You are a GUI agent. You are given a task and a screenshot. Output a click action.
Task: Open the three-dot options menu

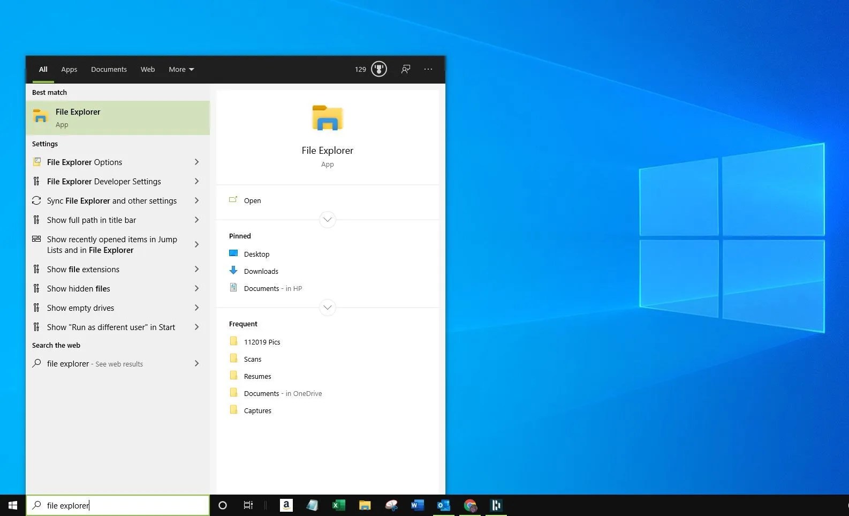tap(428, 69)
